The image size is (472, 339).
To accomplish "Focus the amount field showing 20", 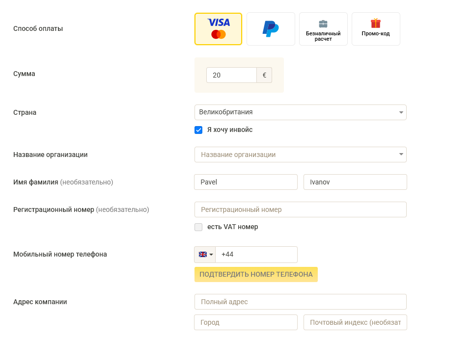I will (x=231, y=75).
